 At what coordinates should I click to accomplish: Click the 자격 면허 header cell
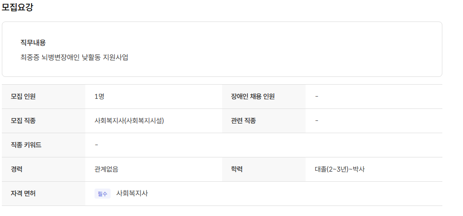(x=23, y=194)
